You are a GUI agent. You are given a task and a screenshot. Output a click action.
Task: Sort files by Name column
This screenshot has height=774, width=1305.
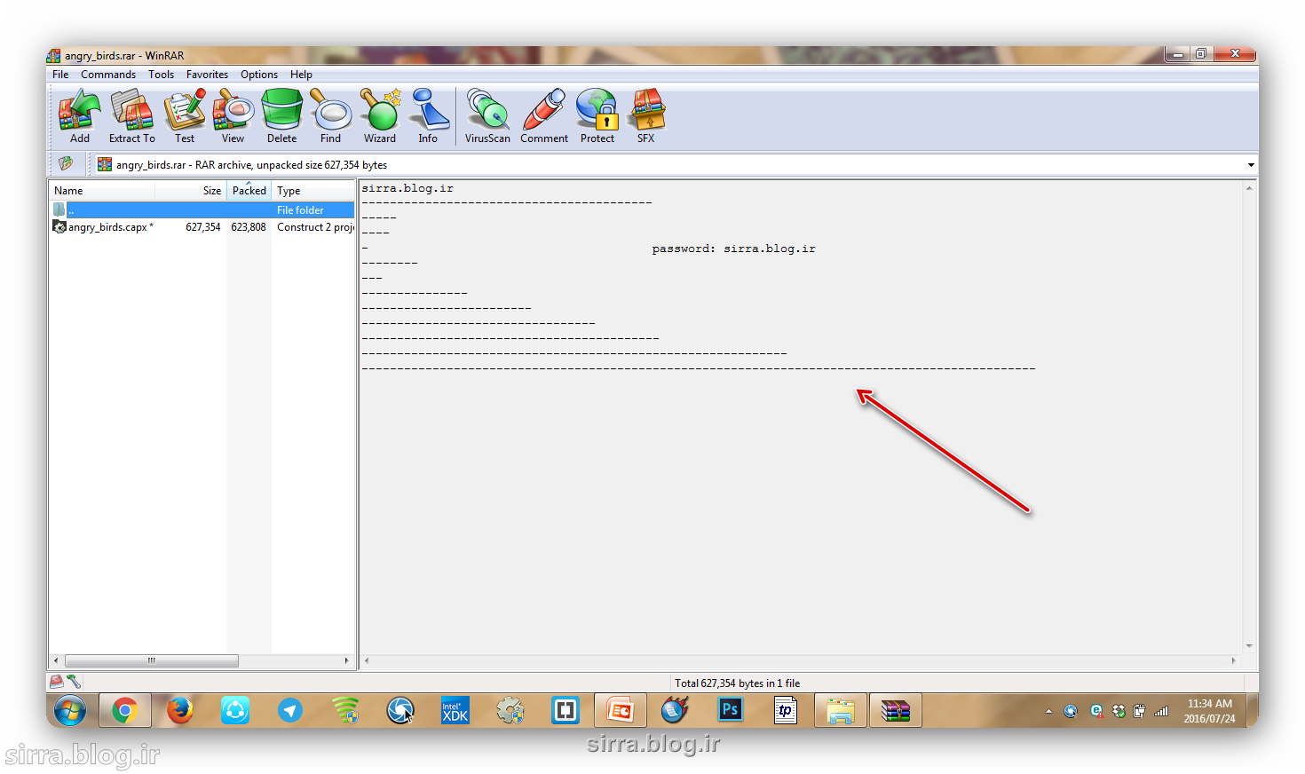click(x=101, y=191)
